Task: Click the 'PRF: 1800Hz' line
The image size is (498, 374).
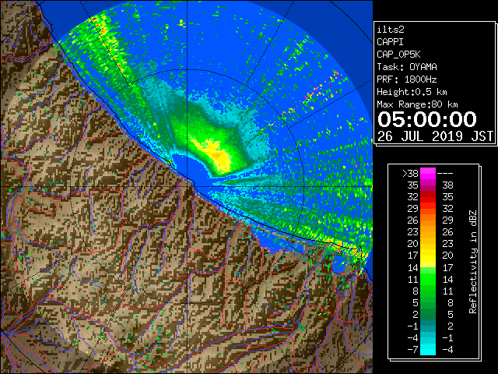Action: [x=407, y=79]
